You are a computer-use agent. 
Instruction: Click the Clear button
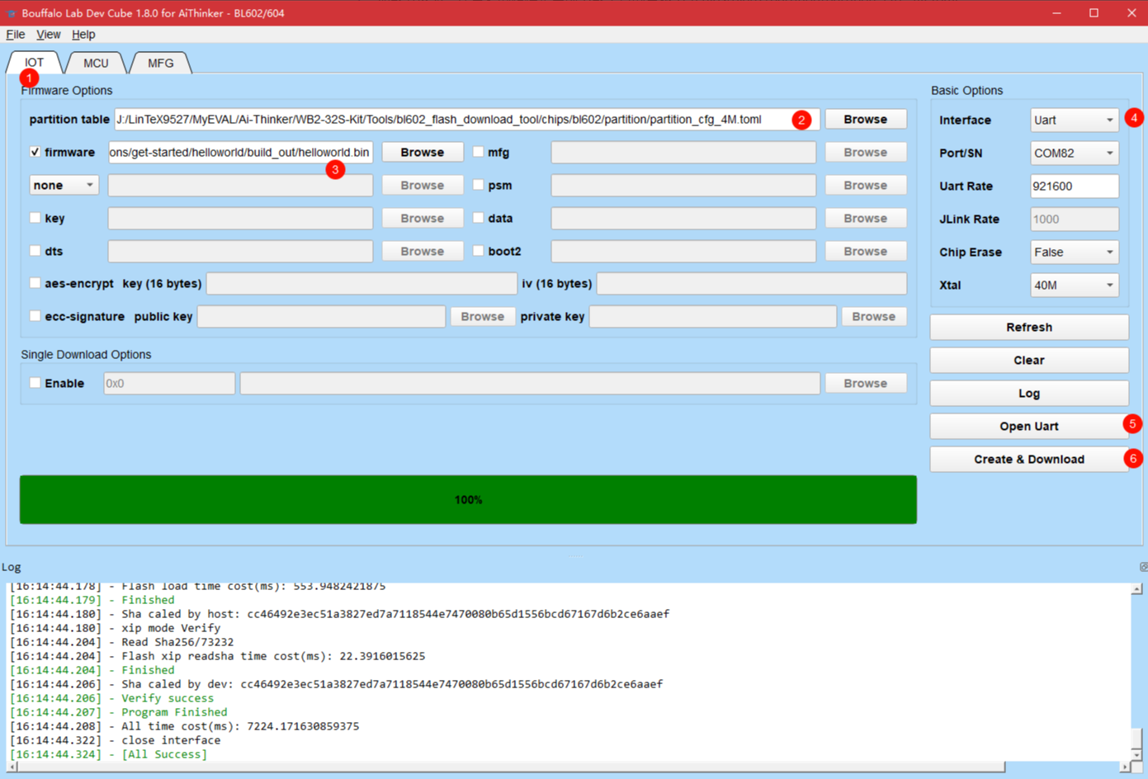tap(1029, 360)
